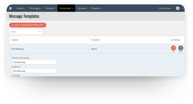193x104 pixels.
Task: Click the app logo in navigation bar
Action: (x=11, y=8)
